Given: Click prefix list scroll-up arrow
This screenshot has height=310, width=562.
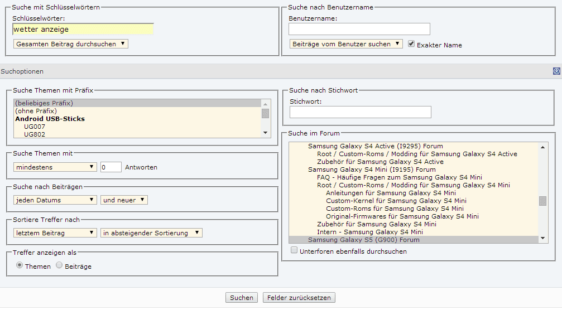Looking at the screenshot, I should [x=265, y=104].
